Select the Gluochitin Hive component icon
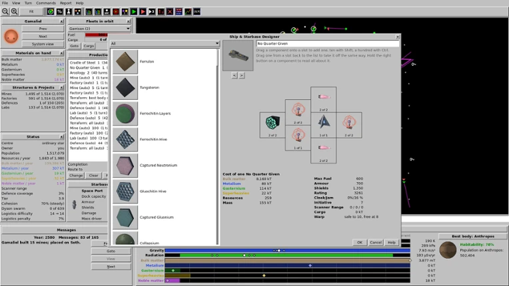This screenshot has height=286, width=509. (x=125, y=191)
